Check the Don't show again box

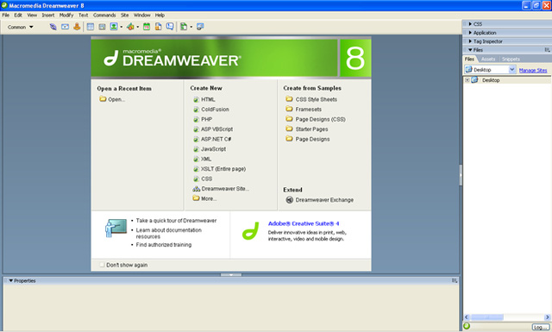[102, 265]
